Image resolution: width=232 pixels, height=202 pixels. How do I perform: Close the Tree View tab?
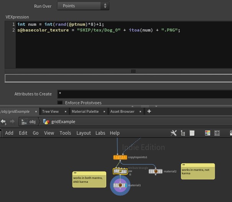pyautogui.click(x=65, y=112)
